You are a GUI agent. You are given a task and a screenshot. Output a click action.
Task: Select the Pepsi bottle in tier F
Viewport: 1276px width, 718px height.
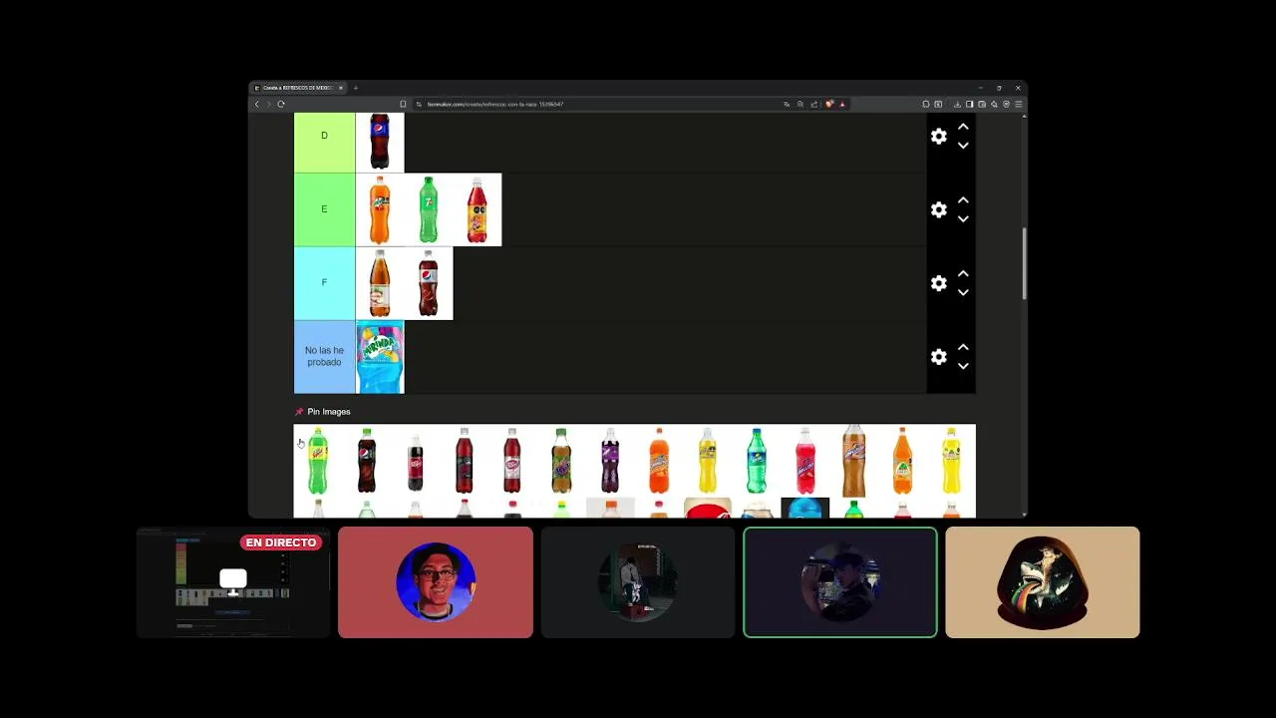point(429,283)
